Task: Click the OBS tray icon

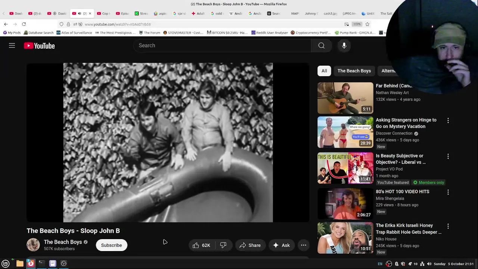Action: (x=389, y=264)
